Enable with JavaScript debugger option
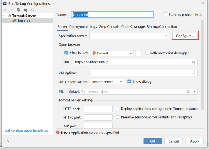Image resolution: width=209 pixels, height=149 pixels. coord(147,53)
